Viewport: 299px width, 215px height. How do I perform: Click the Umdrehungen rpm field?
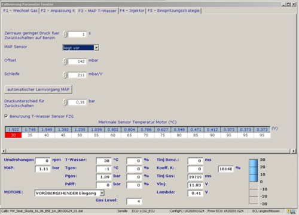click(42, 161)
